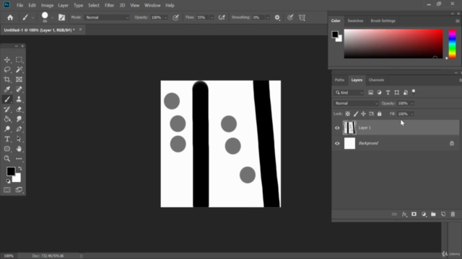Toggle pressure for size icon
The width and height of the screenshot is (462, 259).
click(290, 17)
